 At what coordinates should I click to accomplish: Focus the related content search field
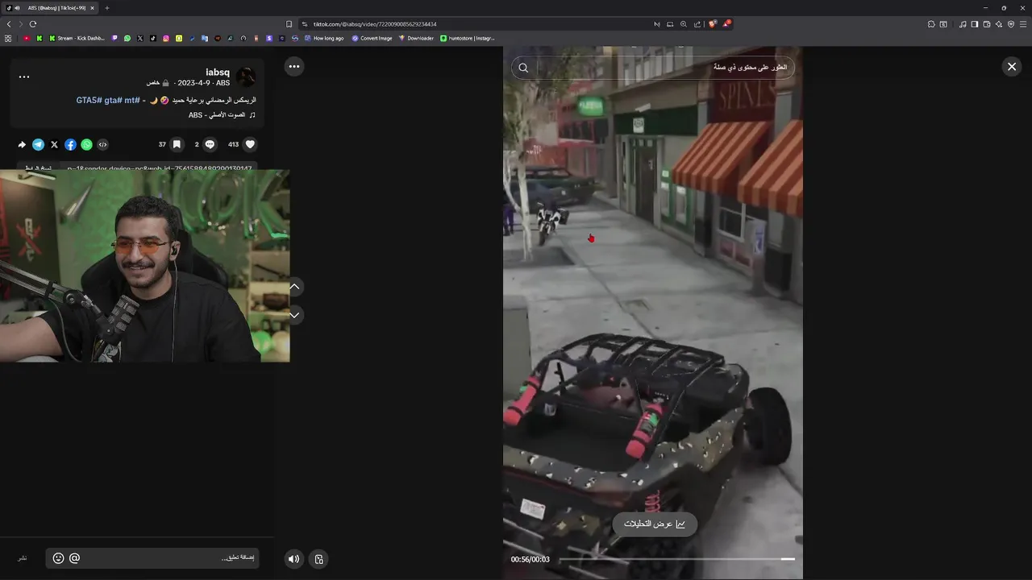(653, 68)
